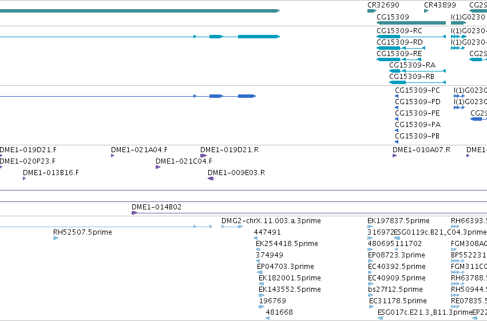This screenshot has width=487, height=321.
Task: Select protein CG15309-PC
Action: tap(417, 90)
